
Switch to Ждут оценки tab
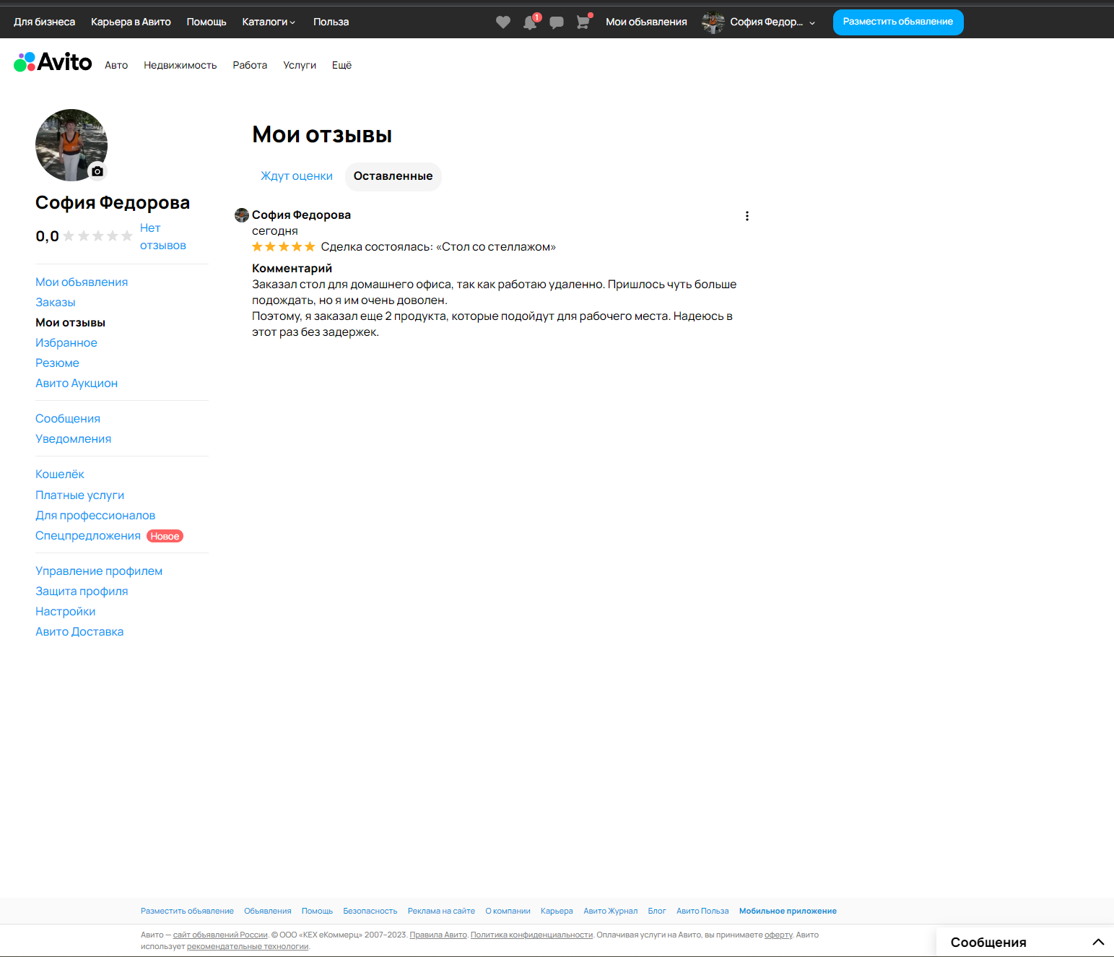(x=297, y=176)
